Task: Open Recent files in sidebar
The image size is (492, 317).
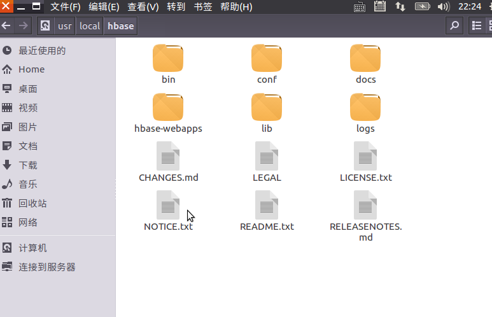Action: [58, 50]
